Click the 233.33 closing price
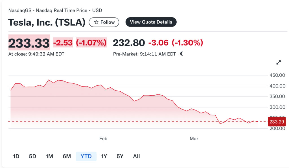 29,43
